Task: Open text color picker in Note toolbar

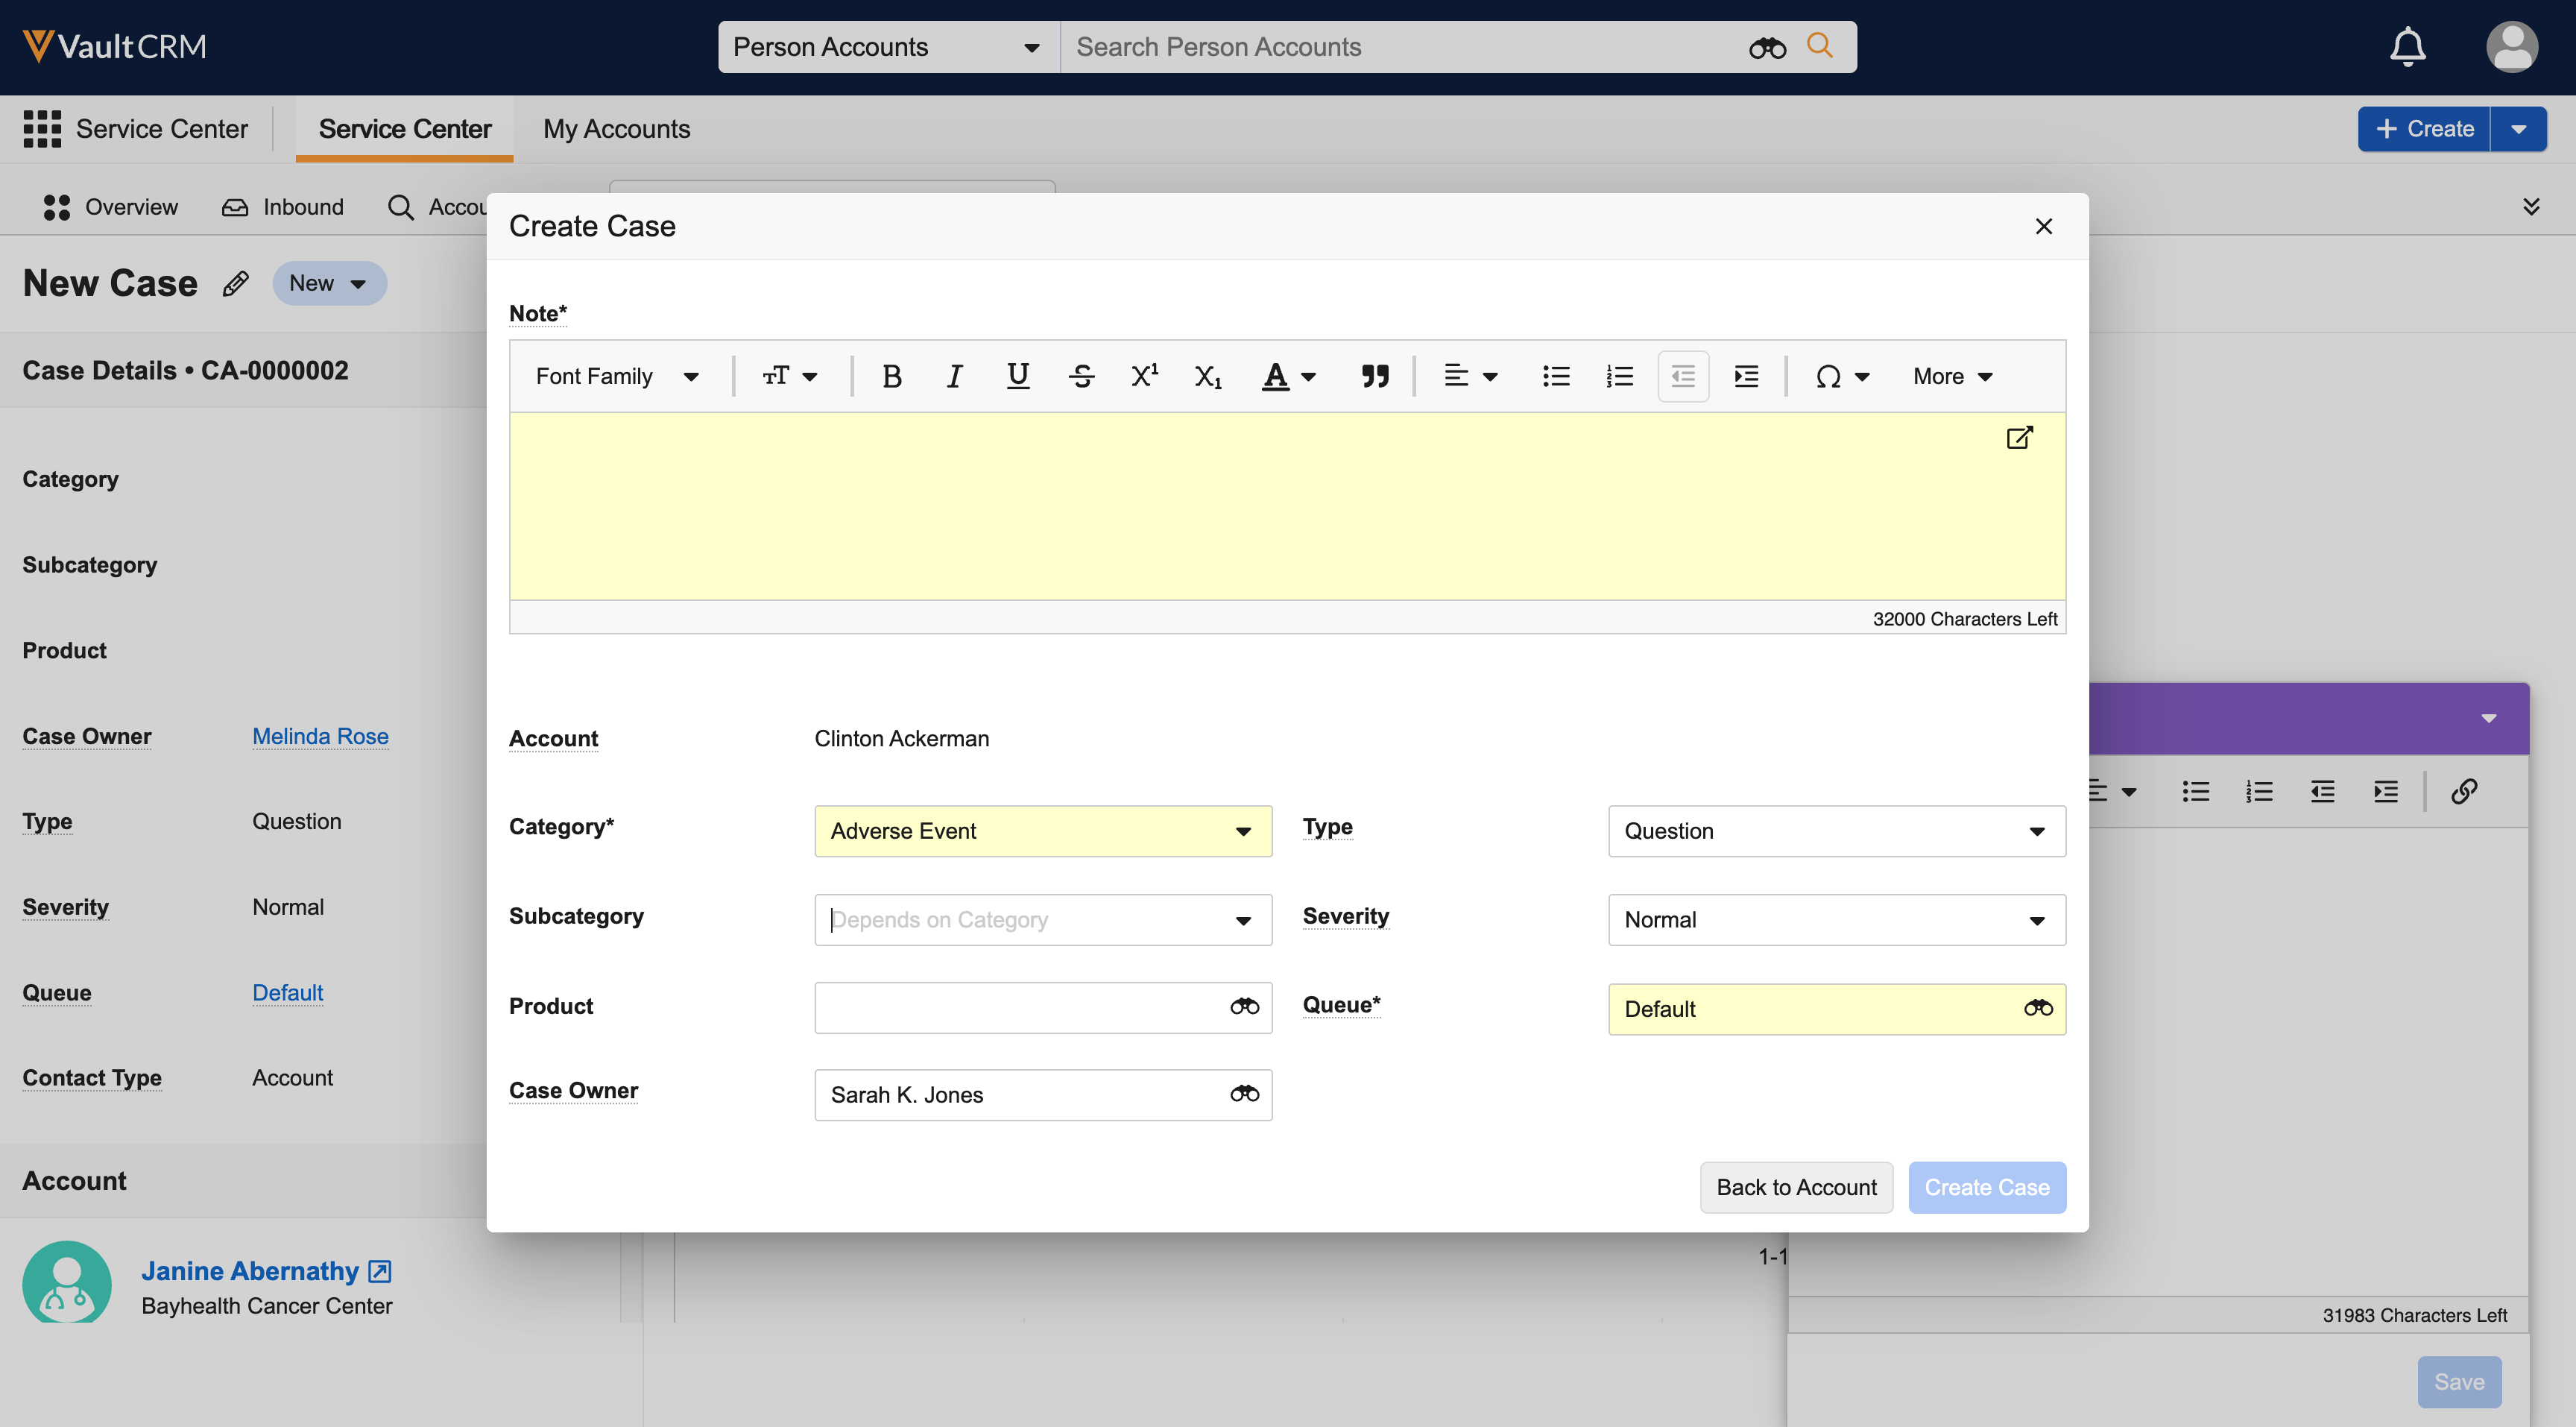Action: point(1288,376)
